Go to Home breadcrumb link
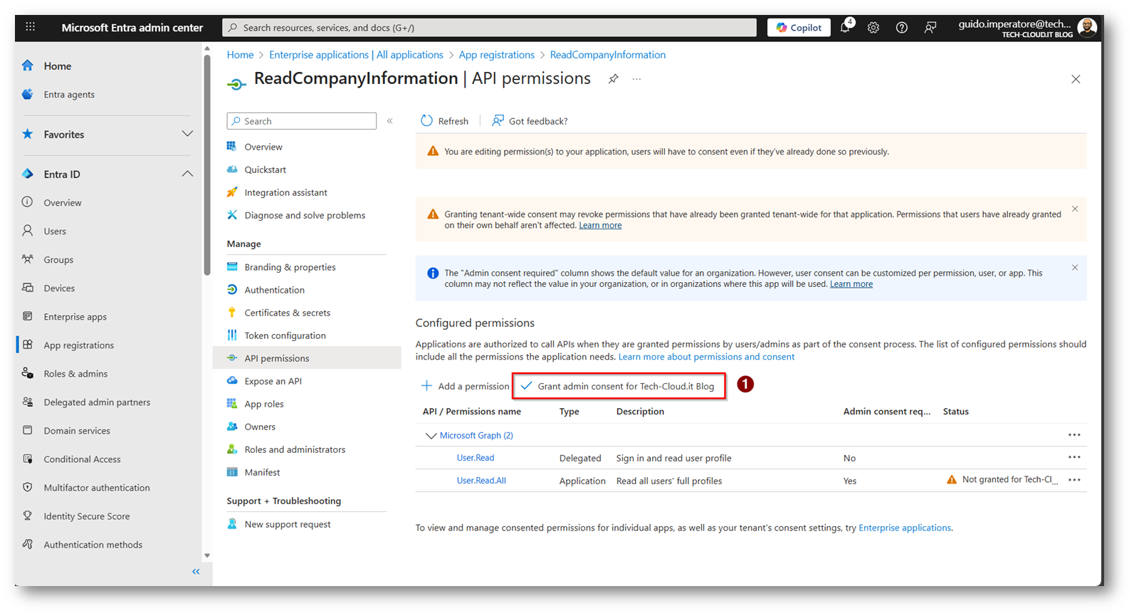 240,55
